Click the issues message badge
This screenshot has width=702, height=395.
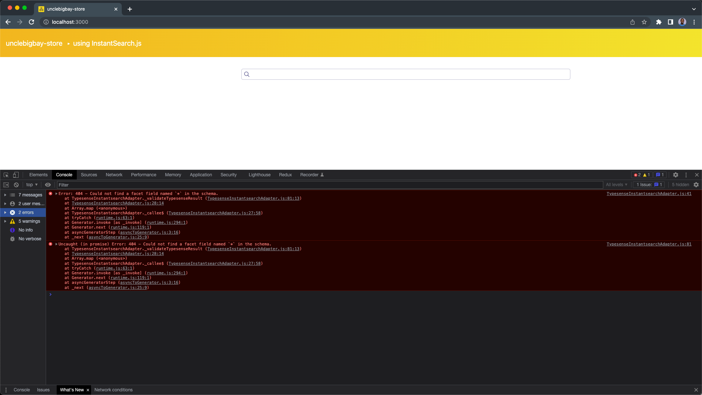[x=660, y=175]
